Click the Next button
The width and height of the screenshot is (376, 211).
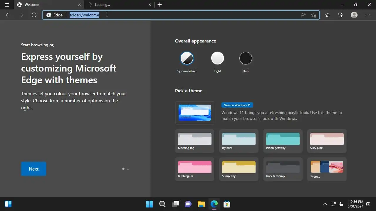pos(33,169)
